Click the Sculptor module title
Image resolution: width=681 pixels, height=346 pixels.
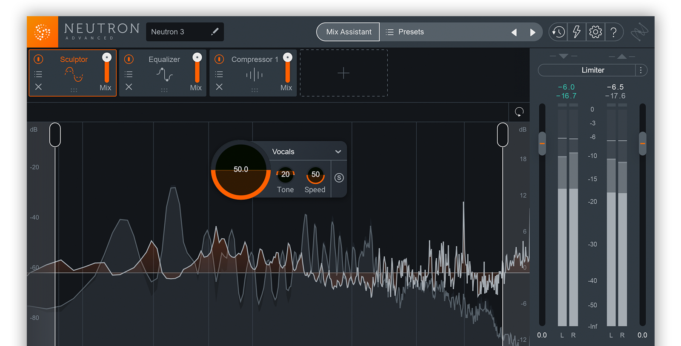[74, 59]
